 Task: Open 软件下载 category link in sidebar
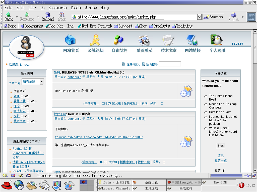[20, 101]
